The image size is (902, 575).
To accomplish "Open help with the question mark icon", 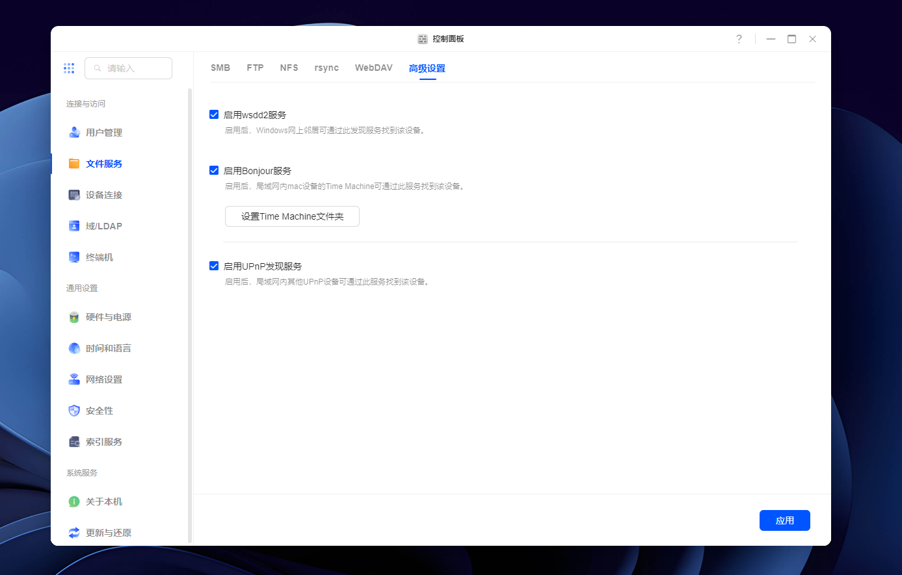I will click(739, 39).
